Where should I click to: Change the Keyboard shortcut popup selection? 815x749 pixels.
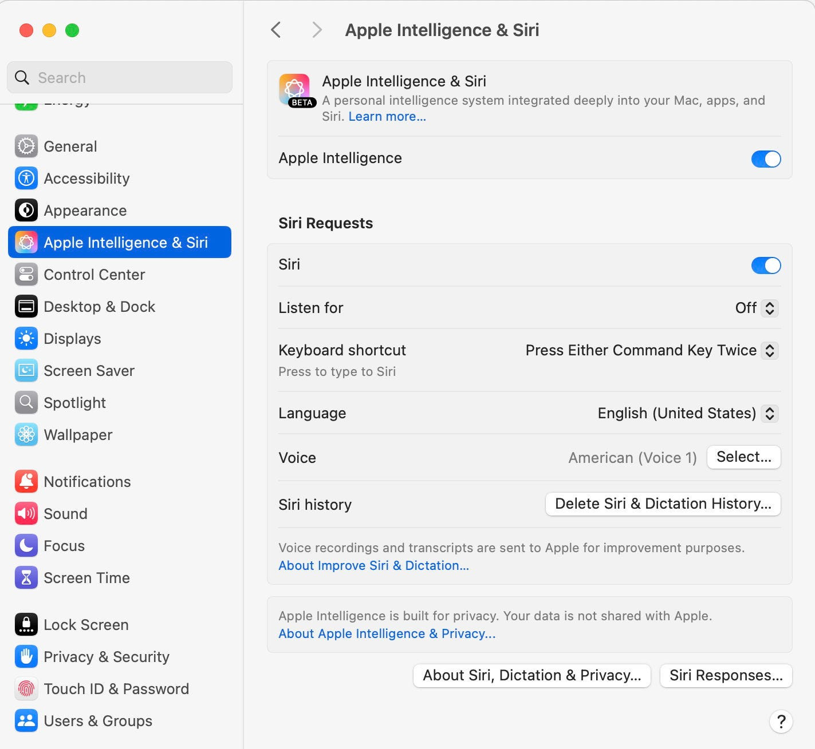coord(652,350)
